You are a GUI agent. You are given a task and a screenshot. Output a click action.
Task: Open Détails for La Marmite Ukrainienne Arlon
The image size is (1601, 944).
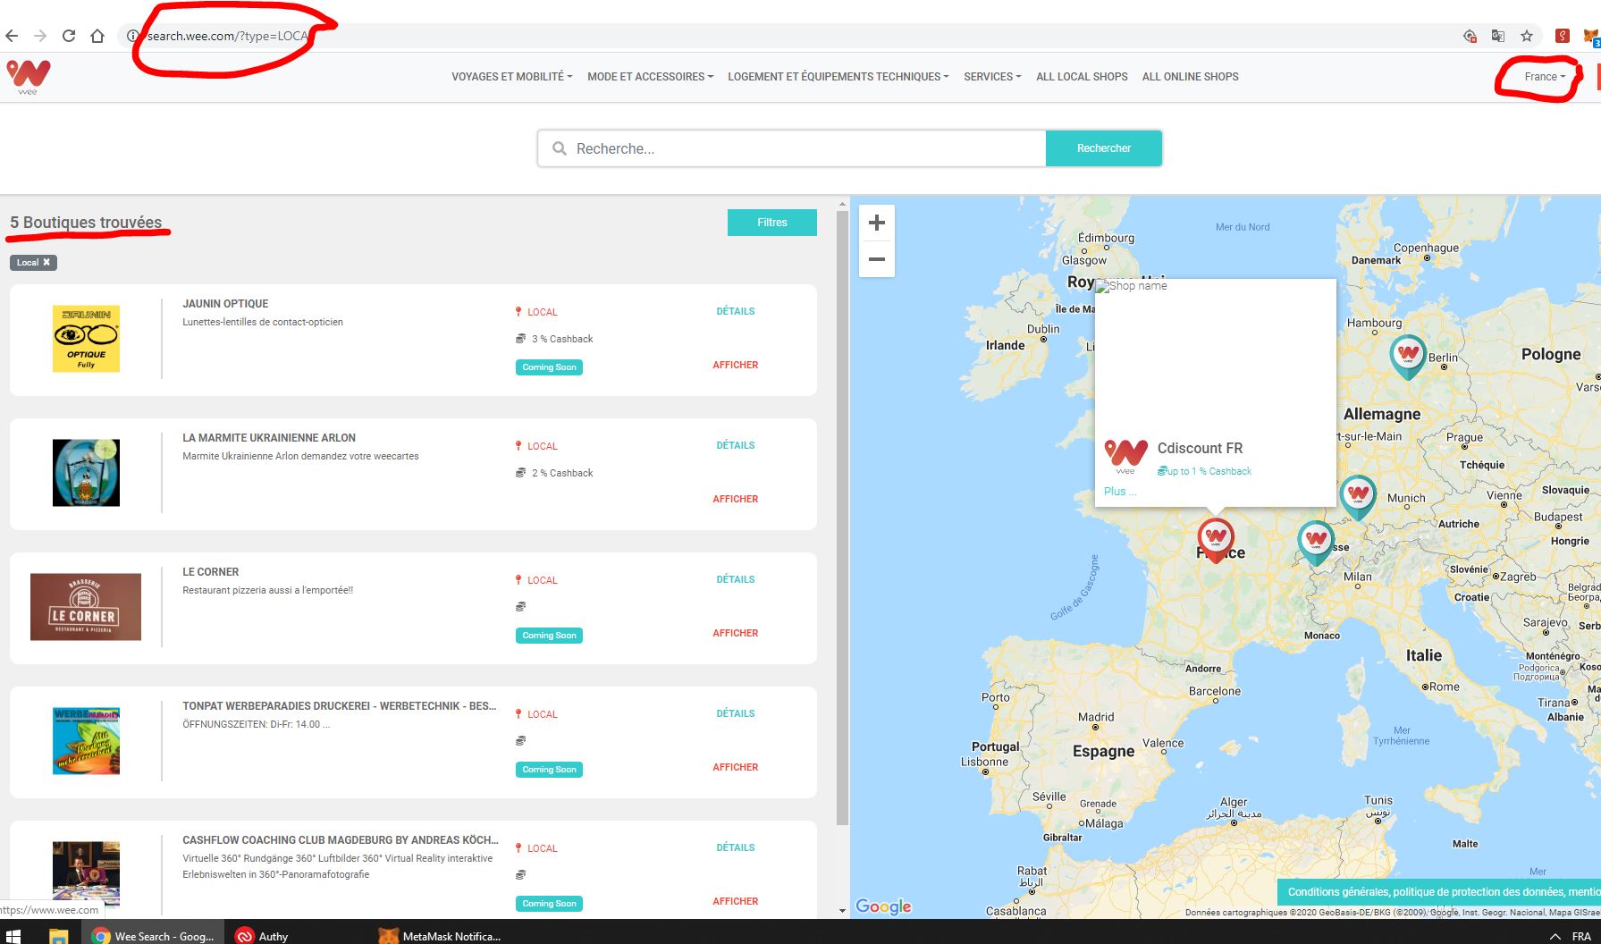736,445
